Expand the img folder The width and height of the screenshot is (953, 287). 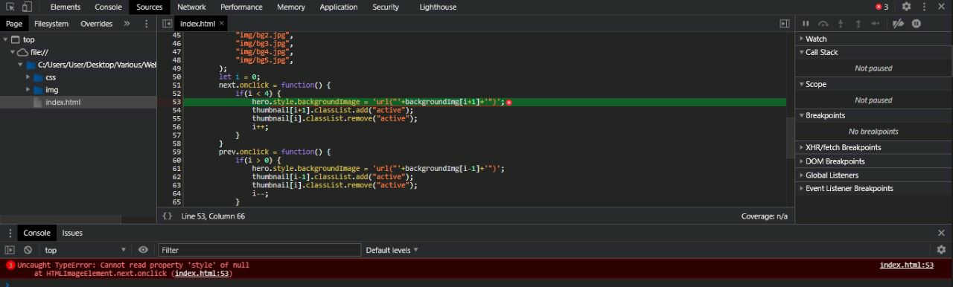pos(28,90)
